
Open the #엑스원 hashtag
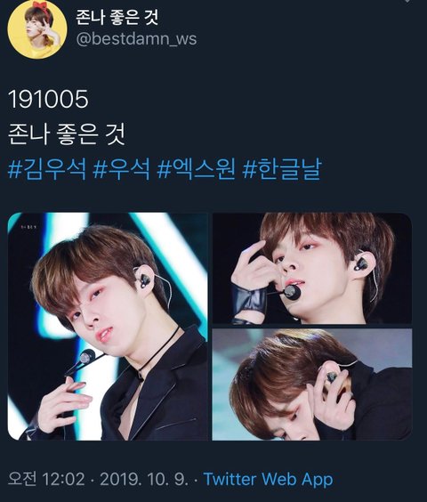pyautogui.click(x=197, y=169)
